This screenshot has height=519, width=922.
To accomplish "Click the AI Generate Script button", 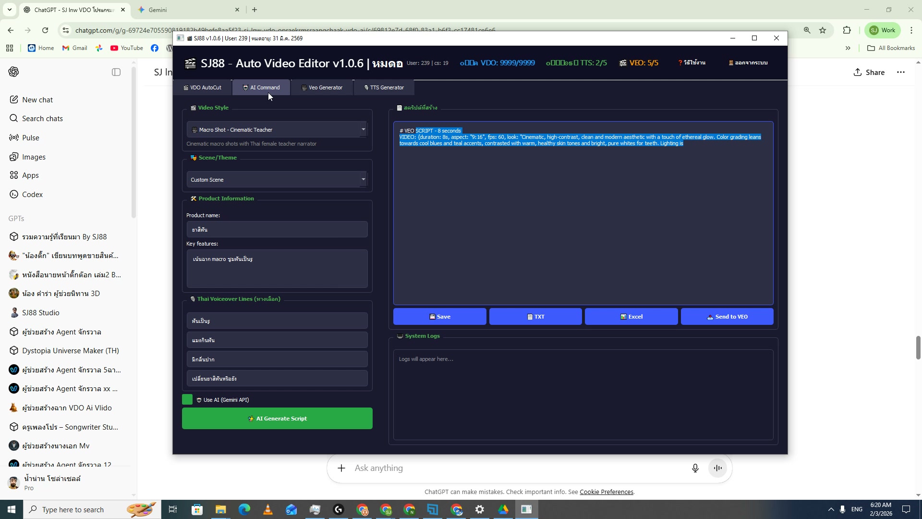I will (x=277, y=418).
